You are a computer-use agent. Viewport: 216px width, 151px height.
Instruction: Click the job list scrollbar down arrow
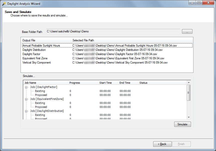(x=189, y=117)
